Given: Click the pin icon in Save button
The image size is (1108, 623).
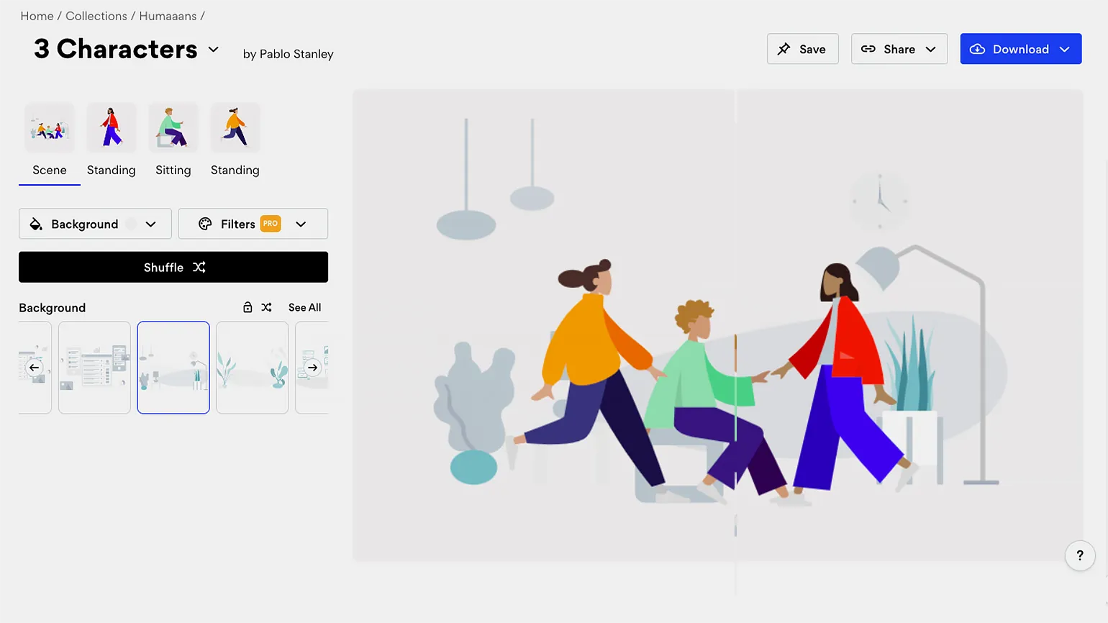Looking at the screenshot, I should point(784,49).
